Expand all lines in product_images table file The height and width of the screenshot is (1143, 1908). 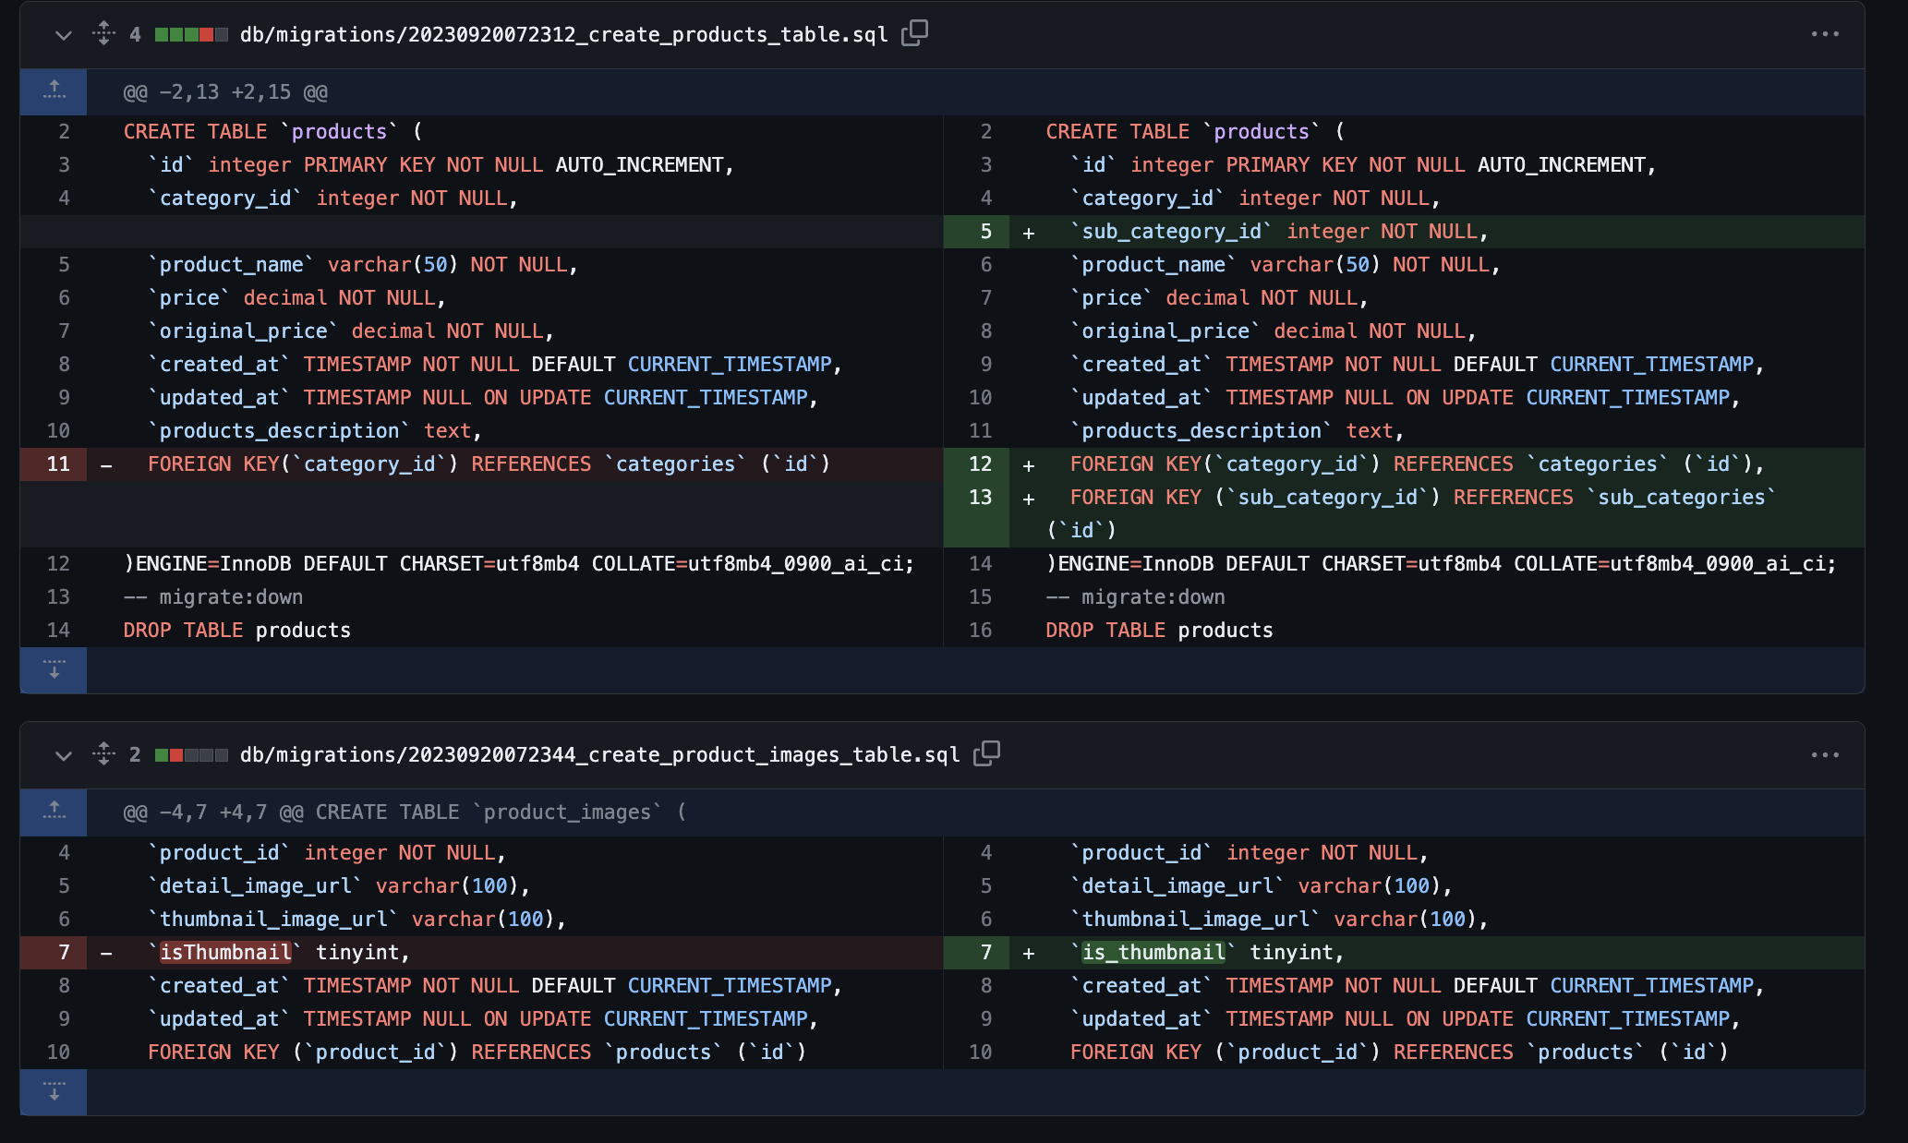(x=103, y=754)
